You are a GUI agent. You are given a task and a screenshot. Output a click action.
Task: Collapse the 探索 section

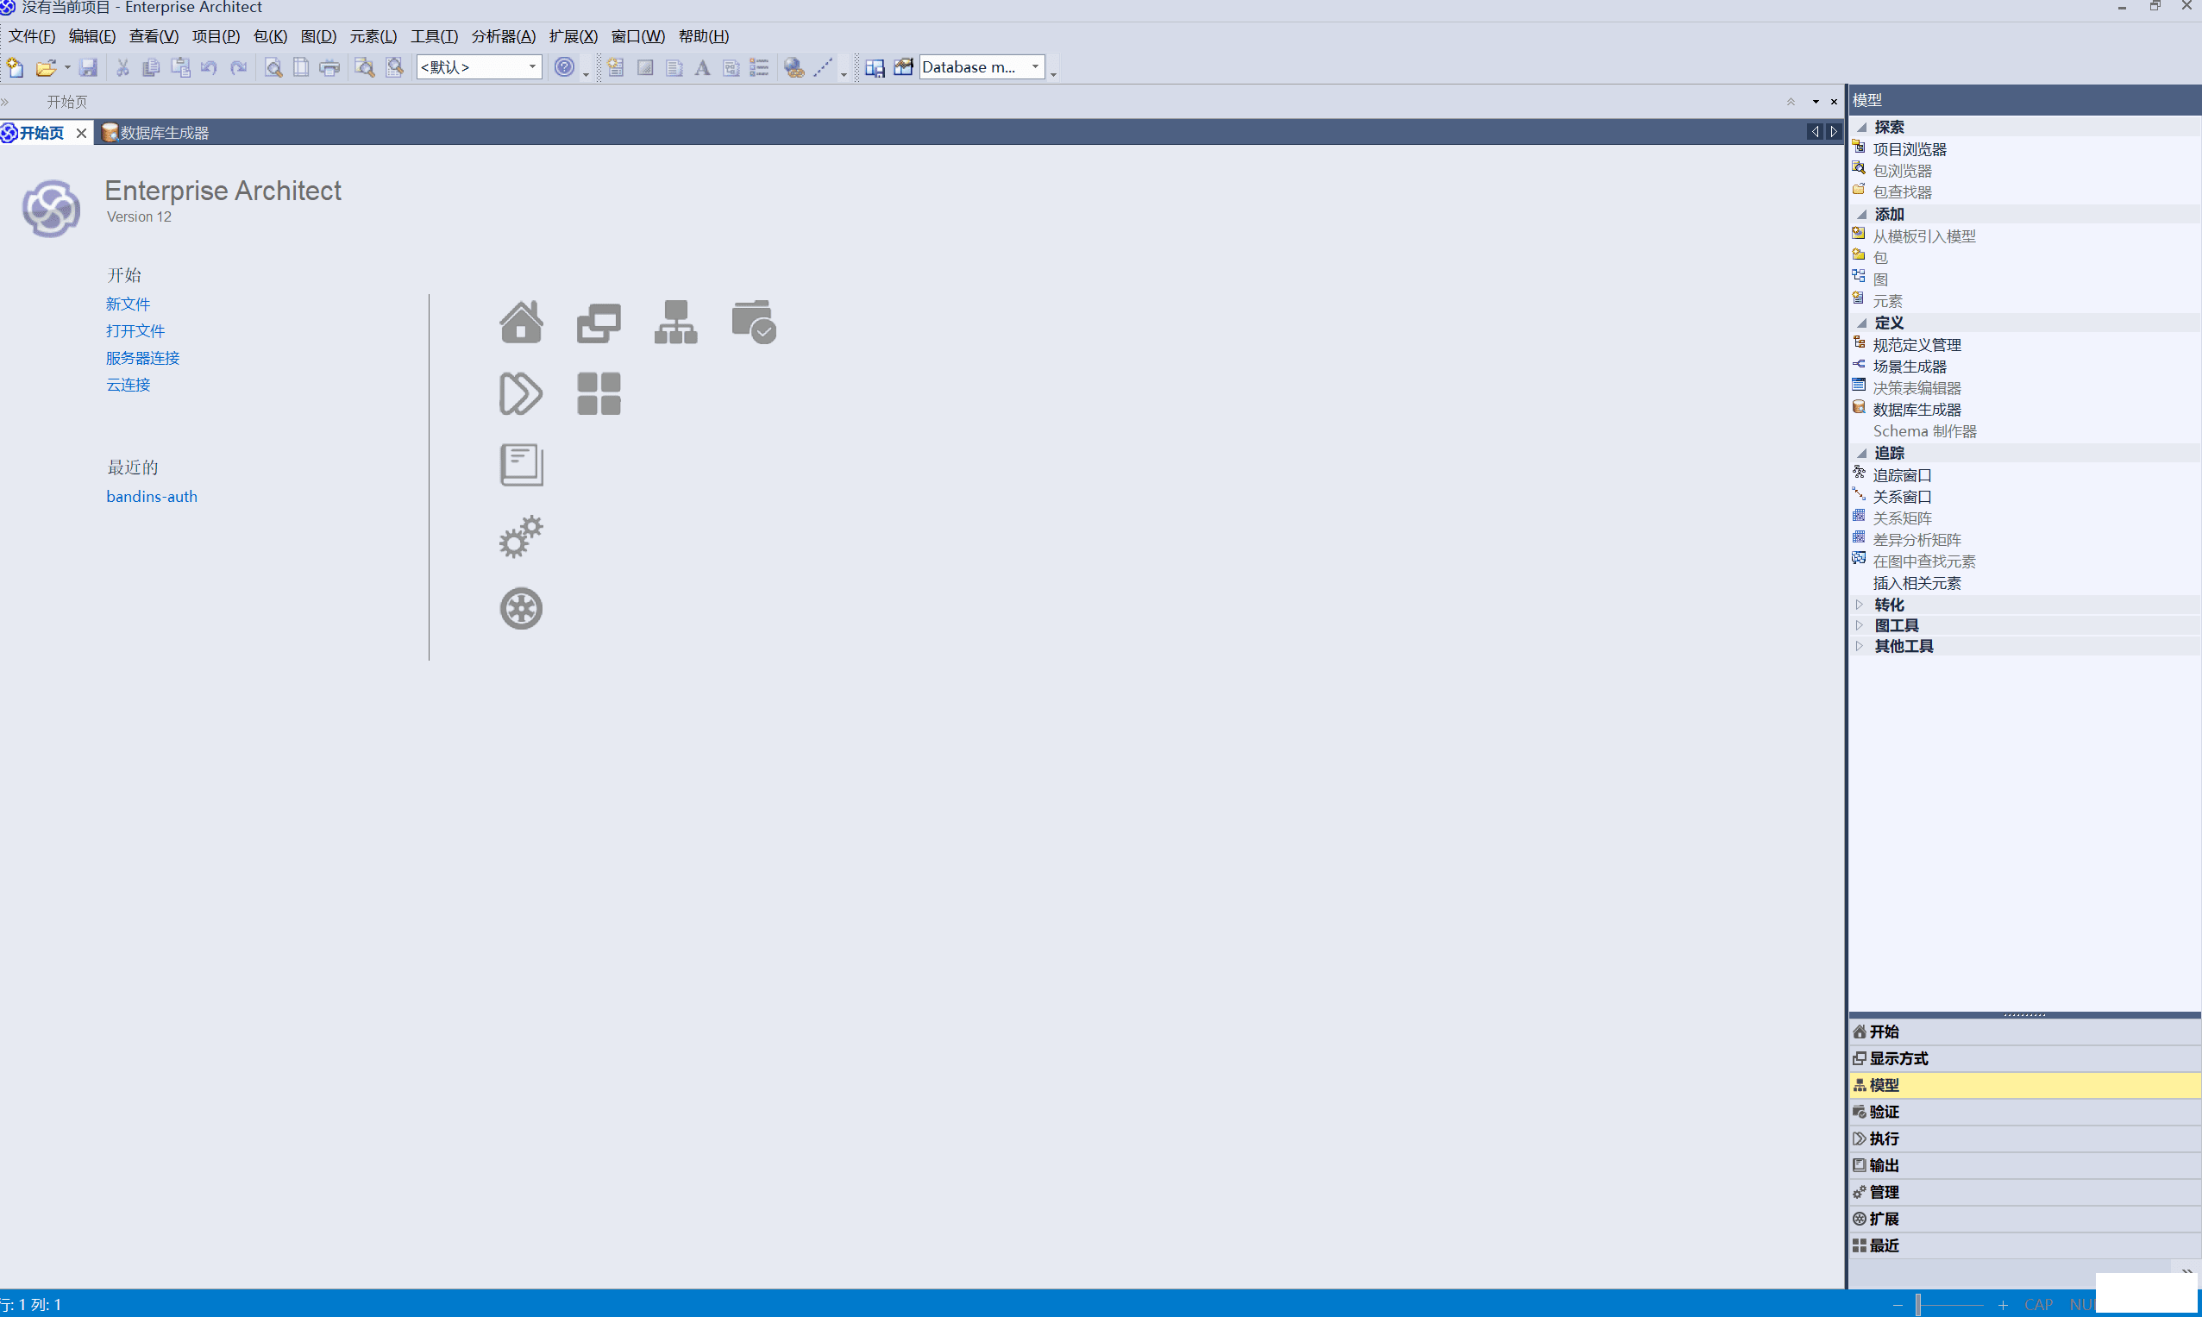tap(1862, 127)
